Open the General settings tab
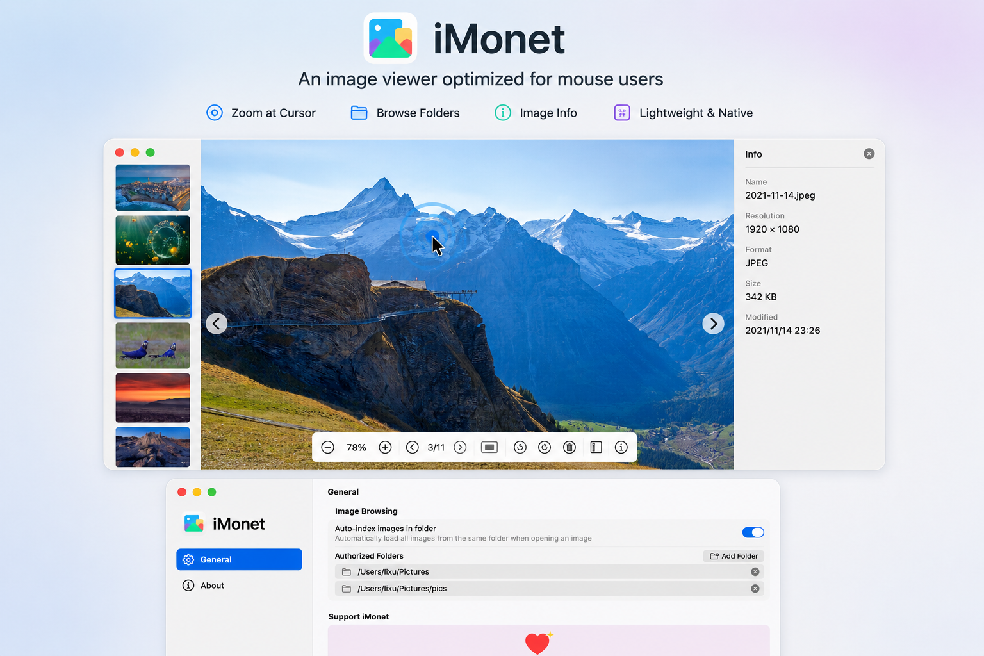Image resolution: width=984 pixels, height=656 pixels. click(x=239, y=559)
